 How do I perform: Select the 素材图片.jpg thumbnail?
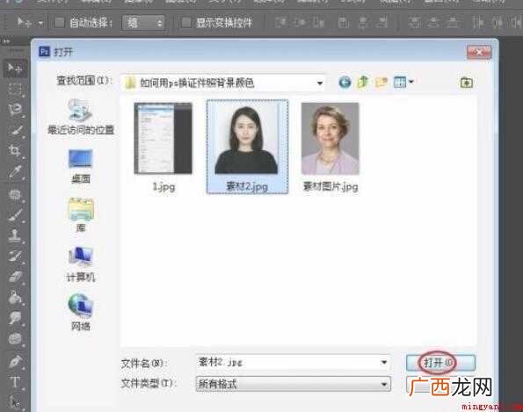coord(331,138)
